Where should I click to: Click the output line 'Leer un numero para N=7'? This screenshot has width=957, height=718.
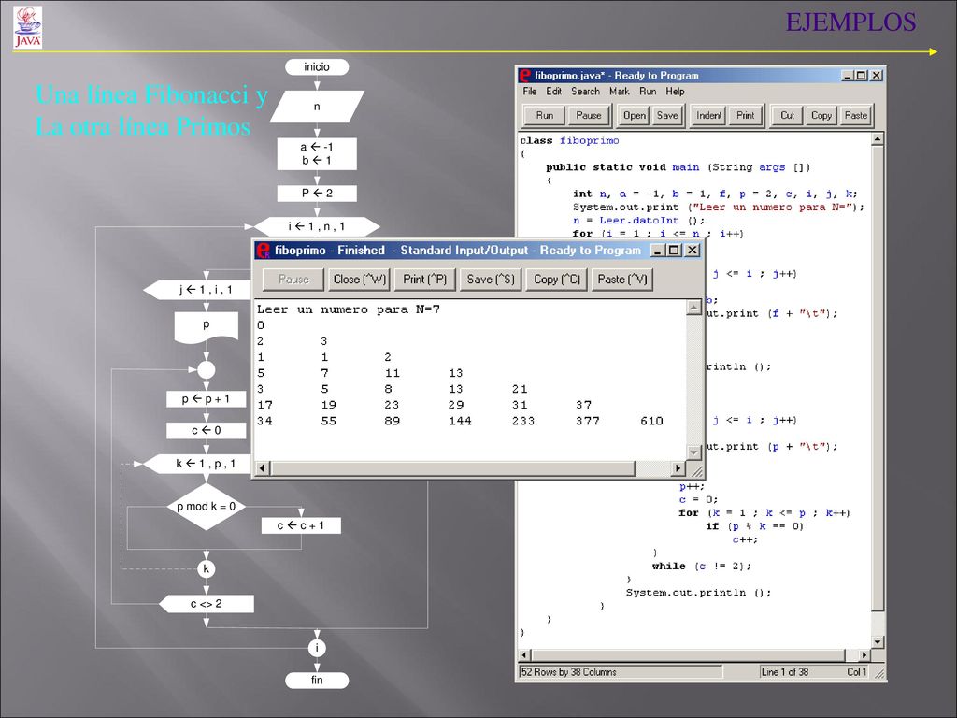349,309
